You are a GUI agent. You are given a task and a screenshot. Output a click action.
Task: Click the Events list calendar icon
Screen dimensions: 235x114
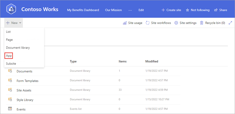pos(10,109)
